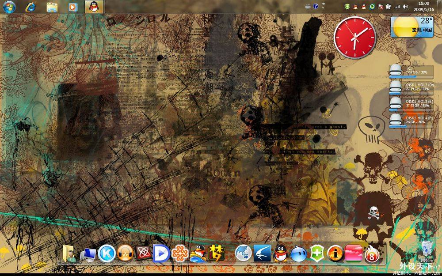Image resolution: width=442 pixels, height=276 pixels.
Task: Click the green shield plus icon in dock
Action: click(x=317, y=253)
